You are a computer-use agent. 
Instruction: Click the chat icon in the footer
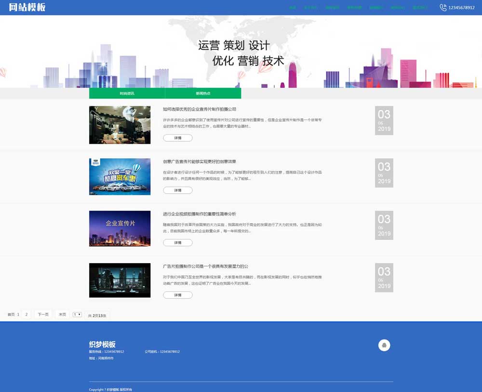[x=384, y=345]
